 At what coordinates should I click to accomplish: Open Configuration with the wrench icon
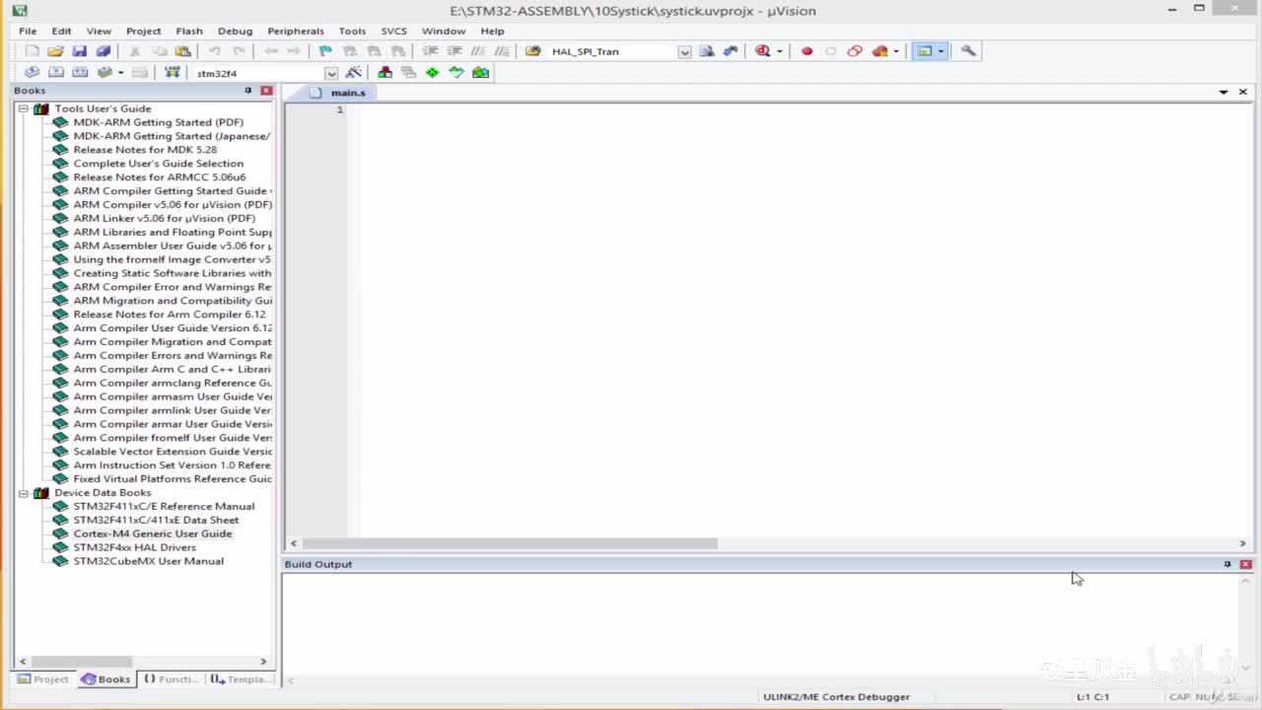pyautogui.click(x=968, y=51)
